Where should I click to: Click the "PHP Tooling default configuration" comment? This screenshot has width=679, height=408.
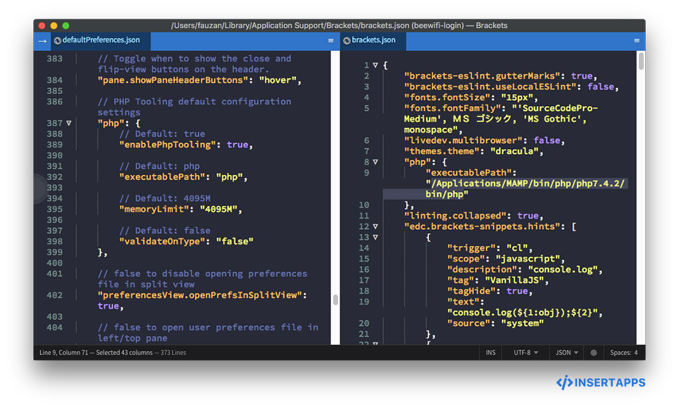point(194,107)
